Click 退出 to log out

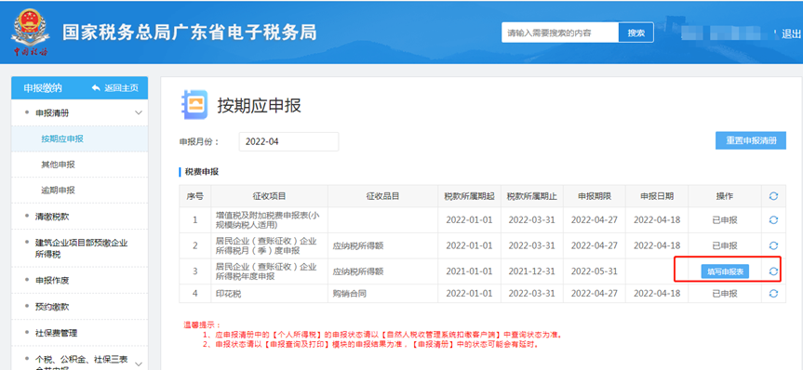click(791, 33)
